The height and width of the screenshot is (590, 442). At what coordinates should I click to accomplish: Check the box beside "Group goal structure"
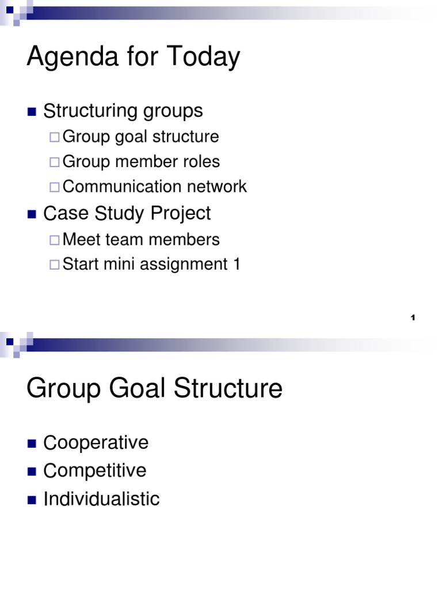tap(54, 137)
